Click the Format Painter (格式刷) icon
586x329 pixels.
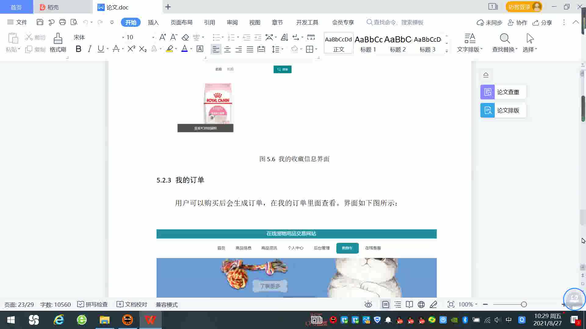pyautogui.click(x=58, y=42)
